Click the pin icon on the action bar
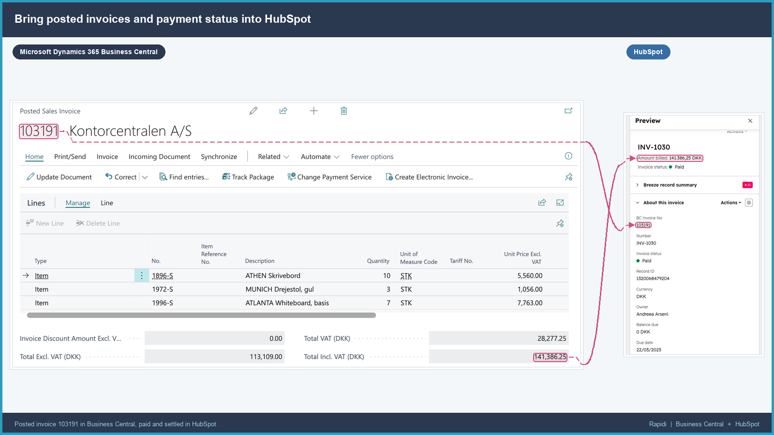 (x=569, y=177)
